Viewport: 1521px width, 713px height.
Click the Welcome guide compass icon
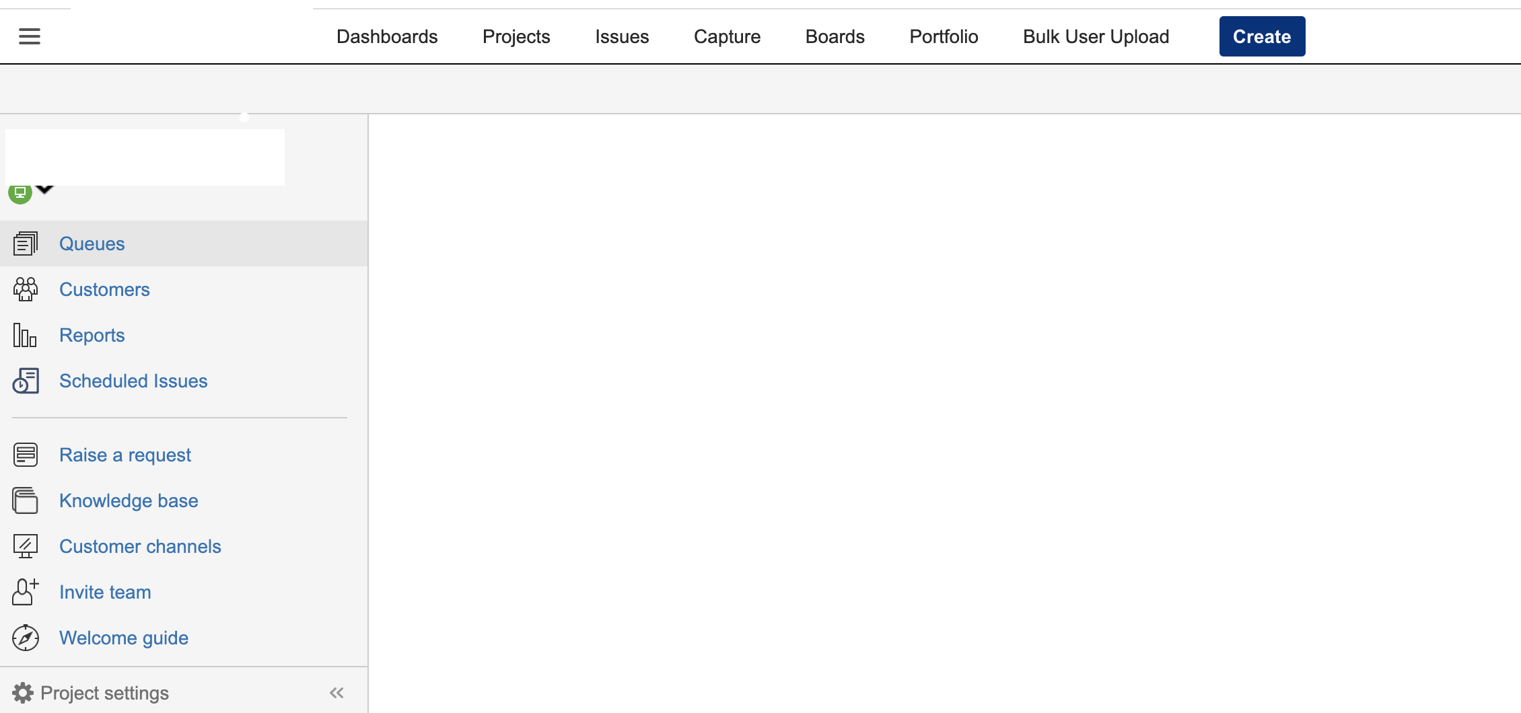26,637
